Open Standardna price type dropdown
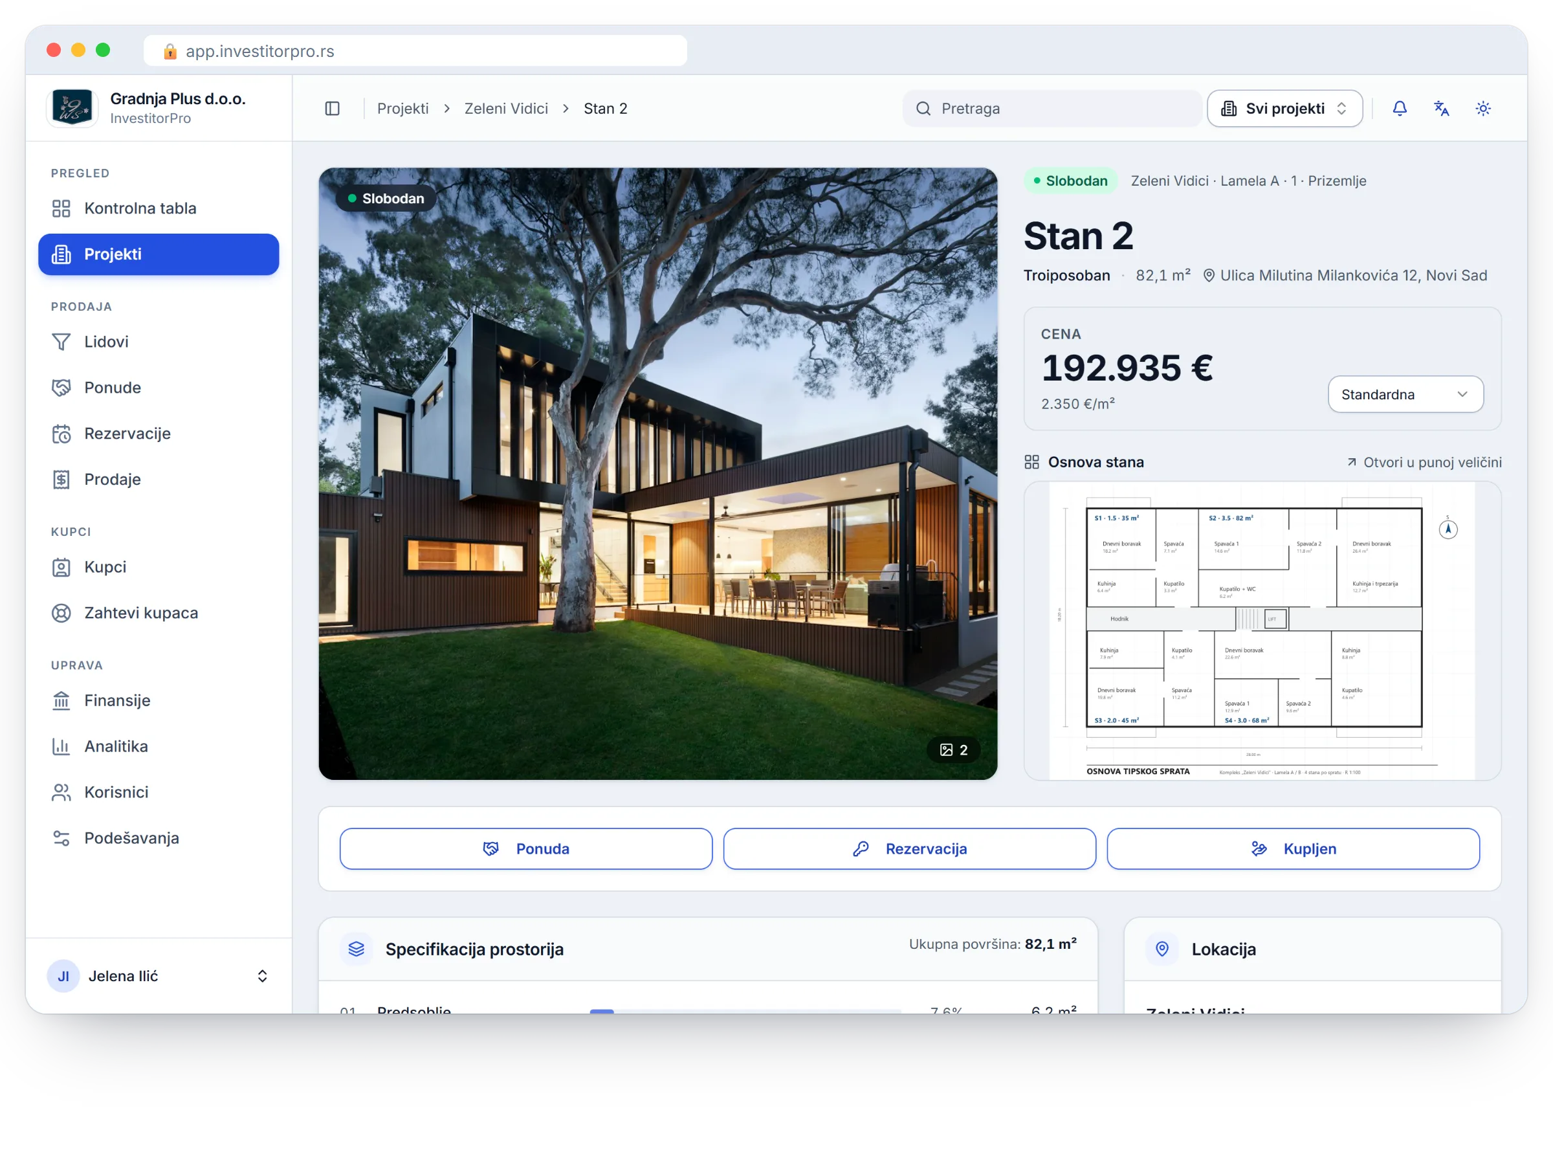This screenshot has width=1553, height=1165. click(1405, 394)
